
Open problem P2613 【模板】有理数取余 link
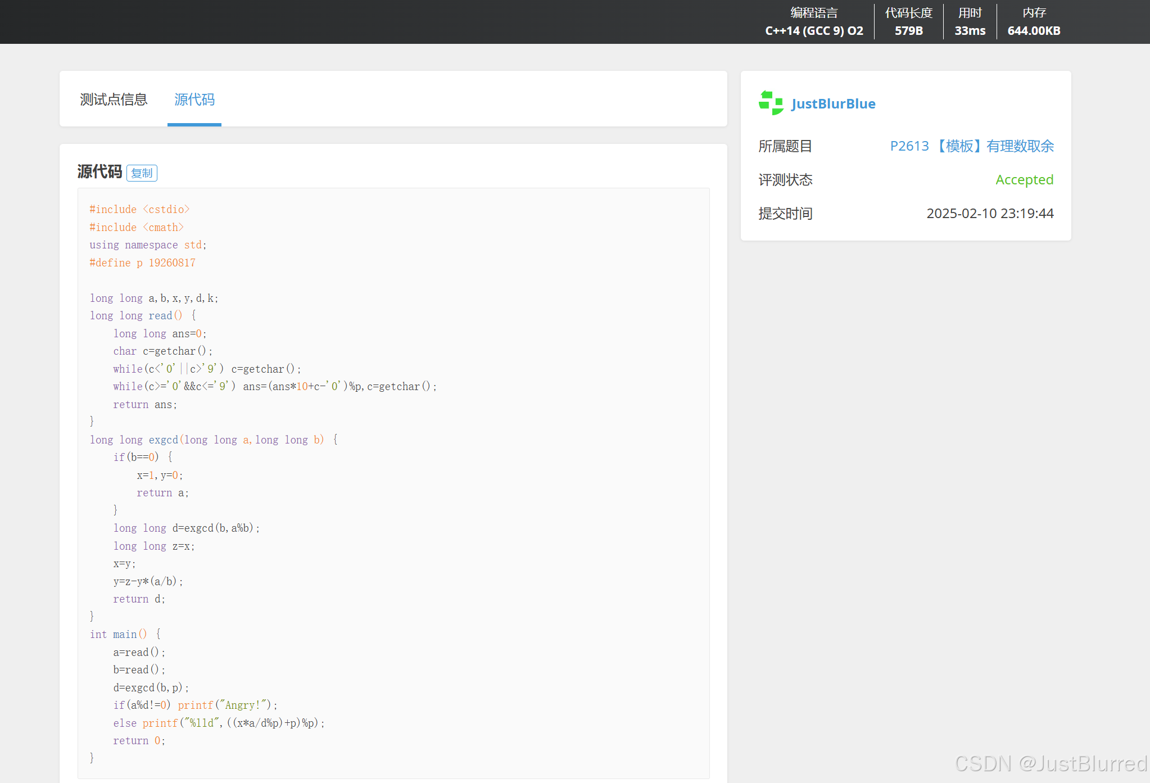point(971,146)
